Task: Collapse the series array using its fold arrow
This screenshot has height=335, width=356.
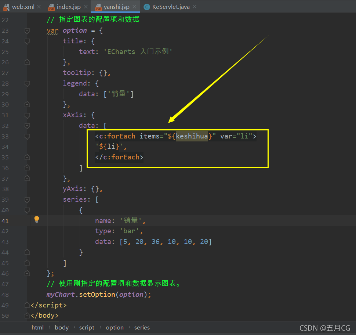Action: [26, 199]
